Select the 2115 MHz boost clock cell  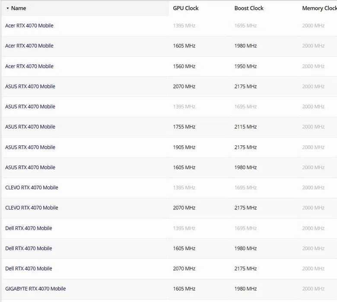[246, 127]
